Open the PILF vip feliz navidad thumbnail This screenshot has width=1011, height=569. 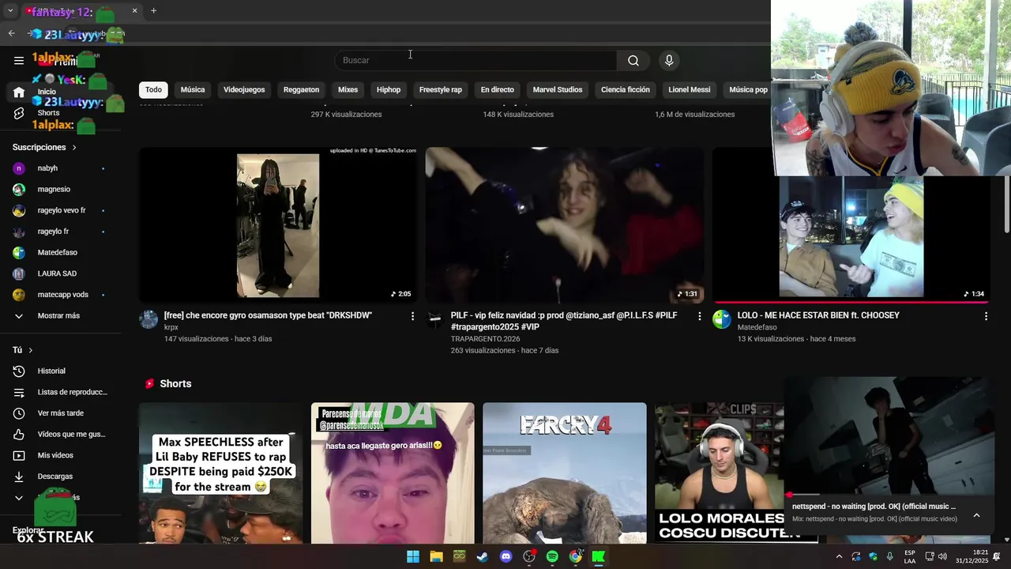pyautogui.click(x=565, y=224)
